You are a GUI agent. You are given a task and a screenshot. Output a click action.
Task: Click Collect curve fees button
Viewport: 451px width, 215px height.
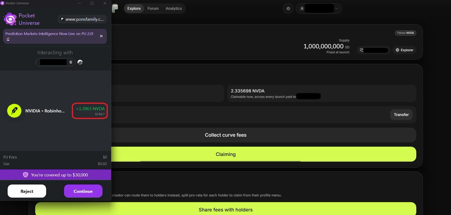click(226, 135)
